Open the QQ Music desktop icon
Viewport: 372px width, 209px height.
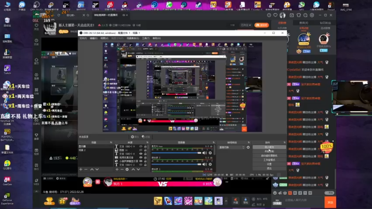click(7, 165)
